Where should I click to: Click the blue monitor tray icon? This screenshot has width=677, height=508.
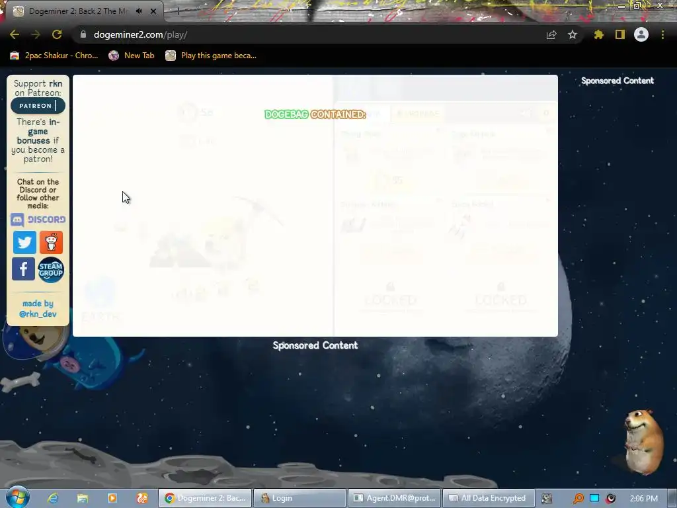tap(594, 498)
